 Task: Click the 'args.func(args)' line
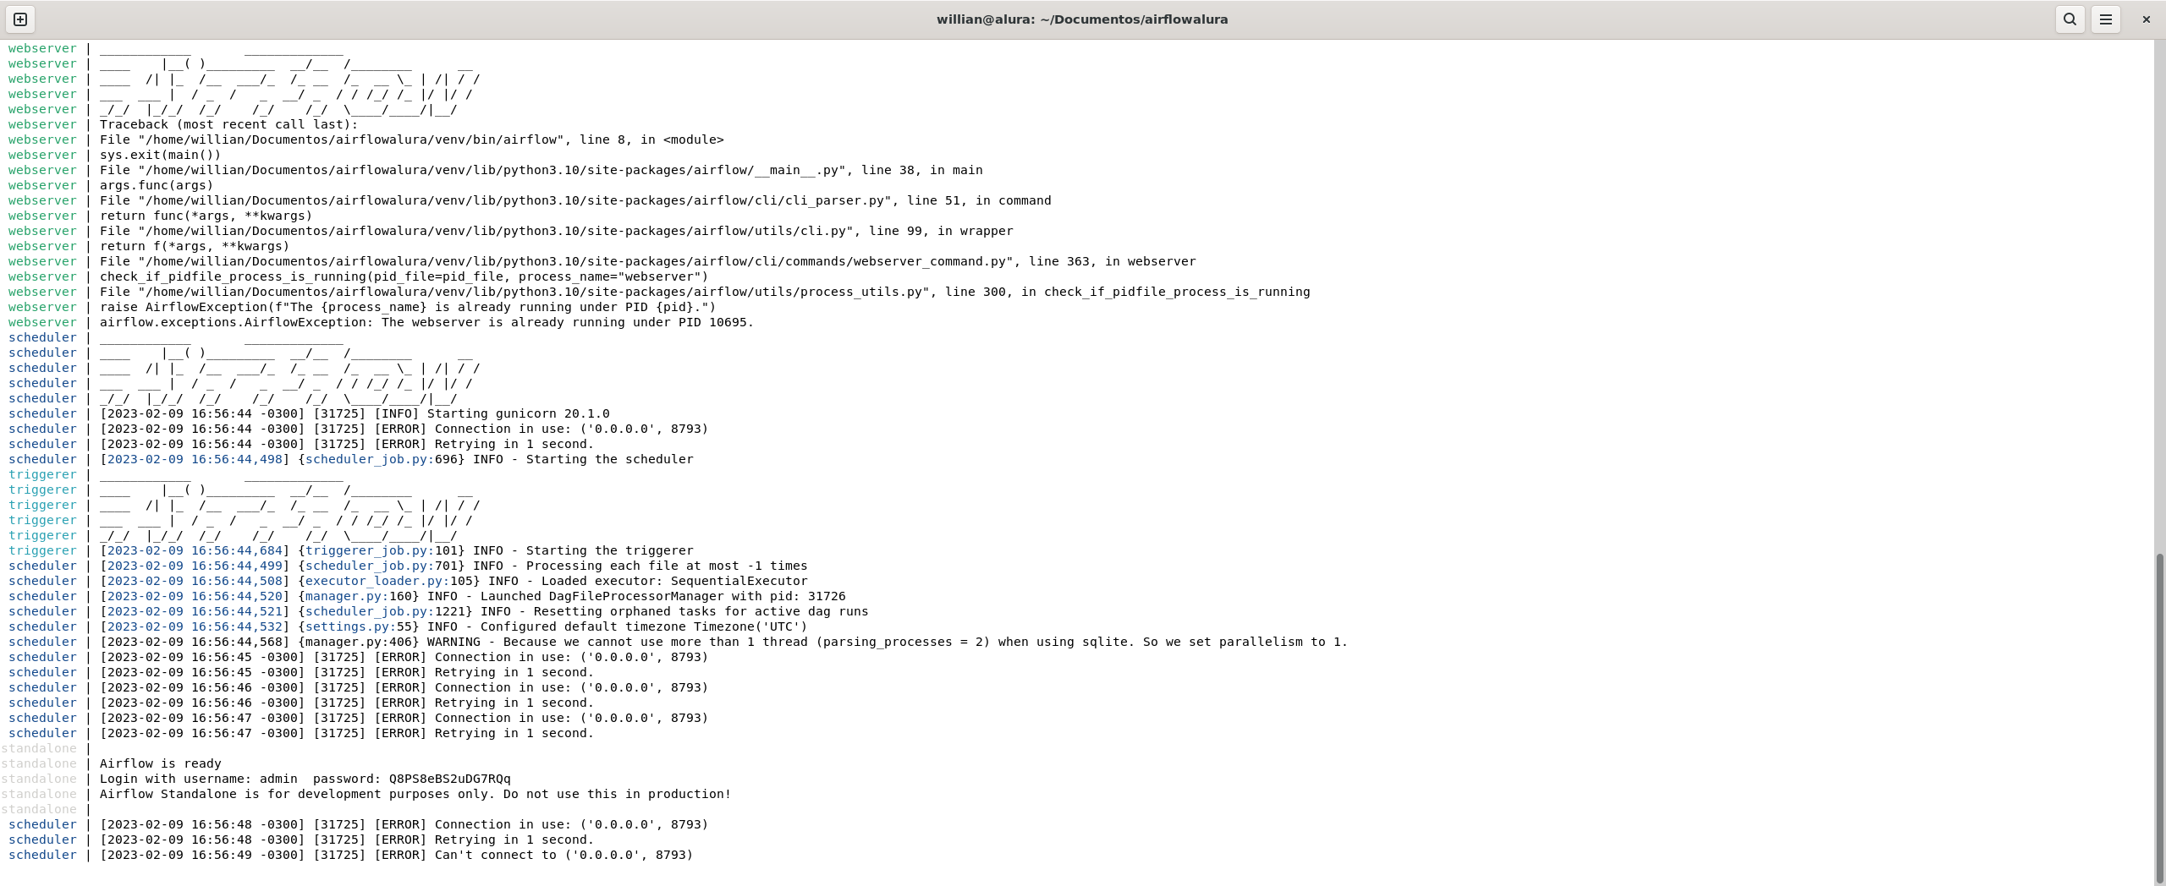(x=157, y=185)
